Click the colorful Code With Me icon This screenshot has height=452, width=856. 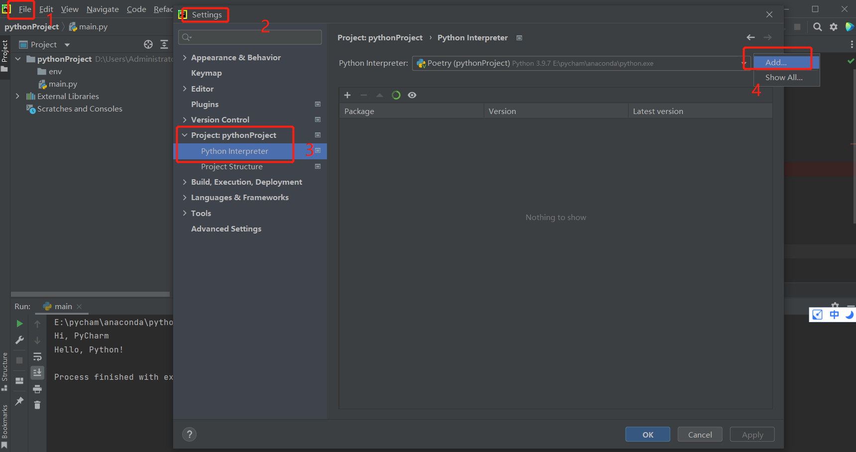[x=850, y=27]
